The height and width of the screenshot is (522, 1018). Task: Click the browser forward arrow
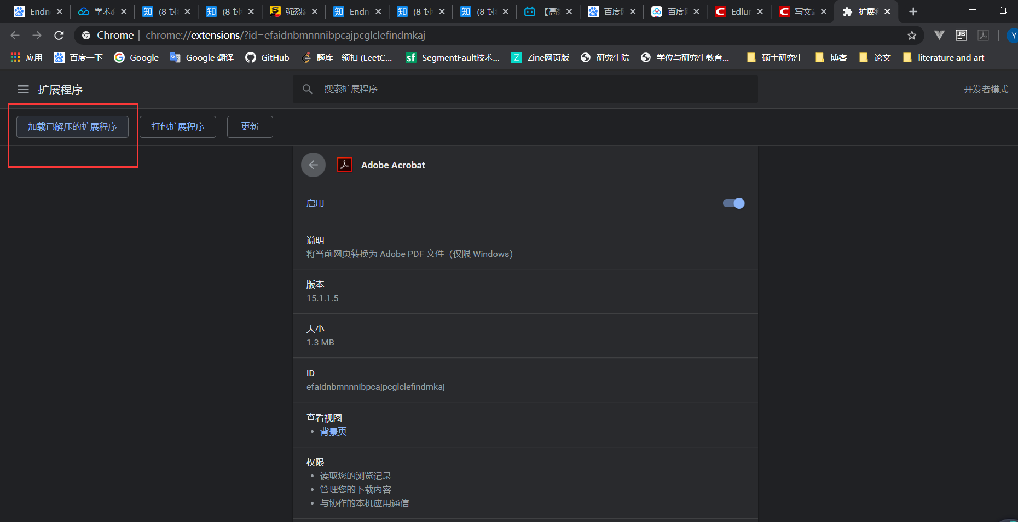point(37,35)
